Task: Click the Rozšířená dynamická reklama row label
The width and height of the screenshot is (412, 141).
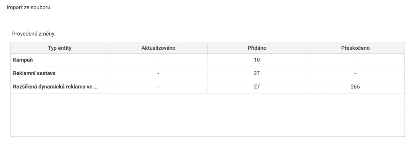Action: (x=55, y=87)
